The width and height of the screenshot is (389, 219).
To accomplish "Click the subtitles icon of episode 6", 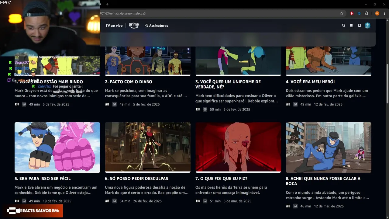I will coord(114,201).
